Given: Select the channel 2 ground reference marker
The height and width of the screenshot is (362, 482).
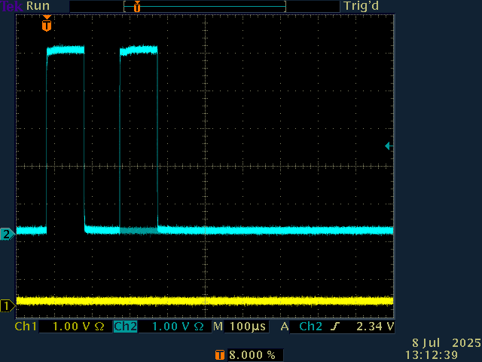Looking at the screenshot, I should 7,234.
